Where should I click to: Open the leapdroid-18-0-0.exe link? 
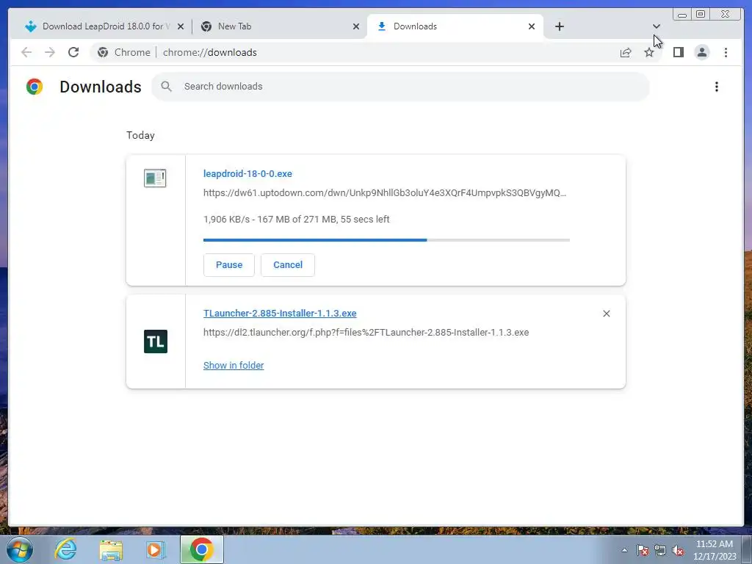(x=247, y=173)
